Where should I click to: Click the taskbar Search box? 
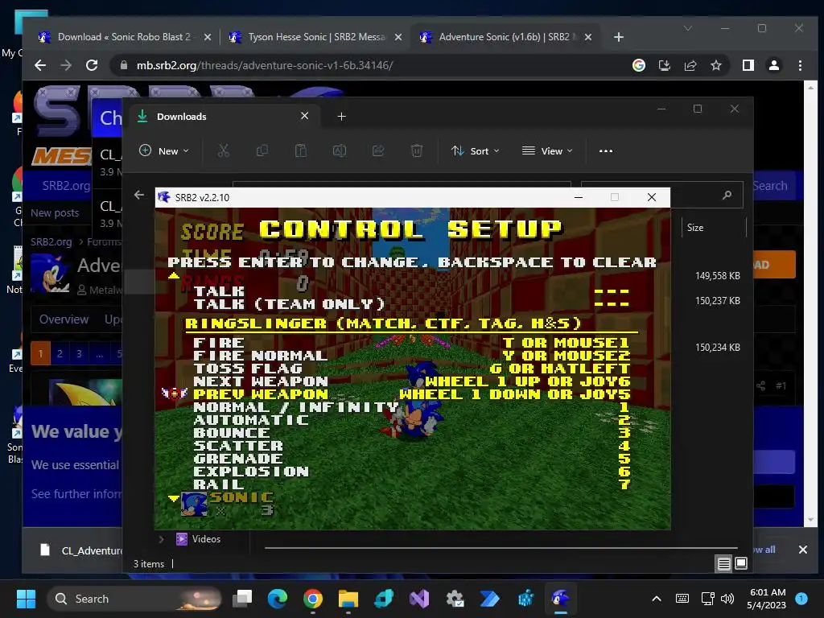134,599
